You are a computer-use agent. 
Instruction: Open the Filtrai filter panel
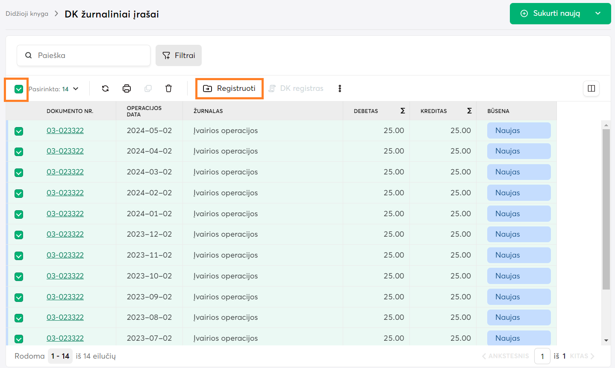coord(179,55)
